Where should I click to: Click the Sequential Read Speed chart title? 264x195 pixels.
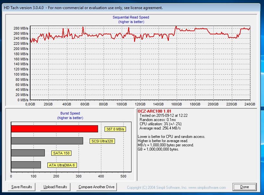click(x=131, y=17)
